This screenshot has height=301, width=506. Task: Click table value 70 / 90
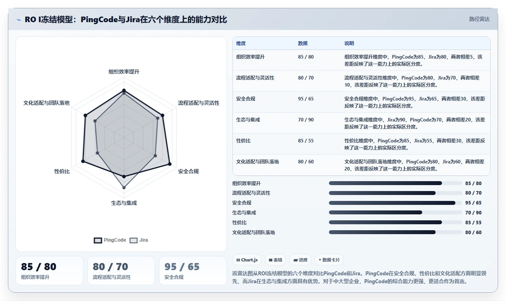(306, 120)
